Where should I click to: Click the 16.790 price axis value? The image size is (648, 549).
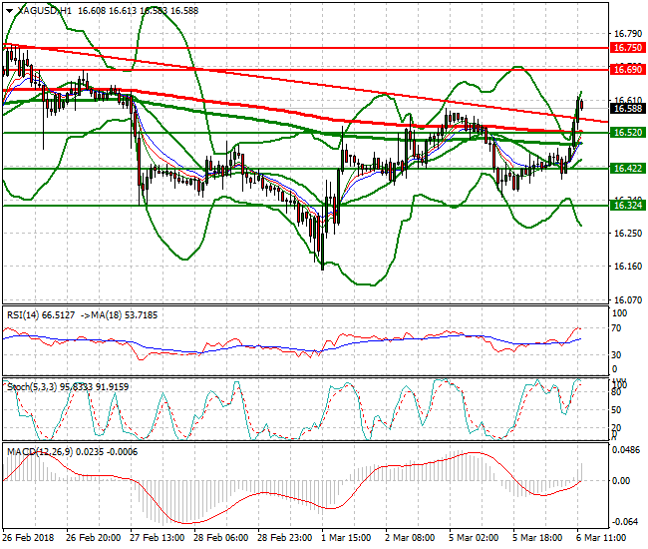pos(625,33)
